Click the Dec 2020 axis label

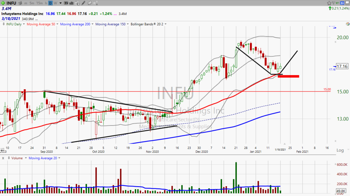pos(202,152)
